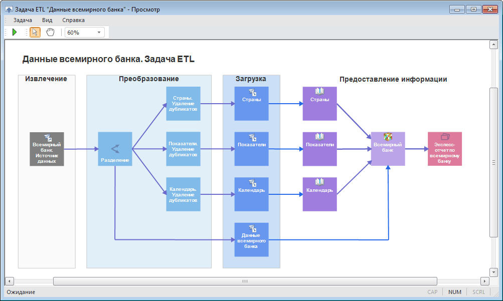
Task: Click the Преобразование section header
Action: pyautogui.click(x=149, y=79)
